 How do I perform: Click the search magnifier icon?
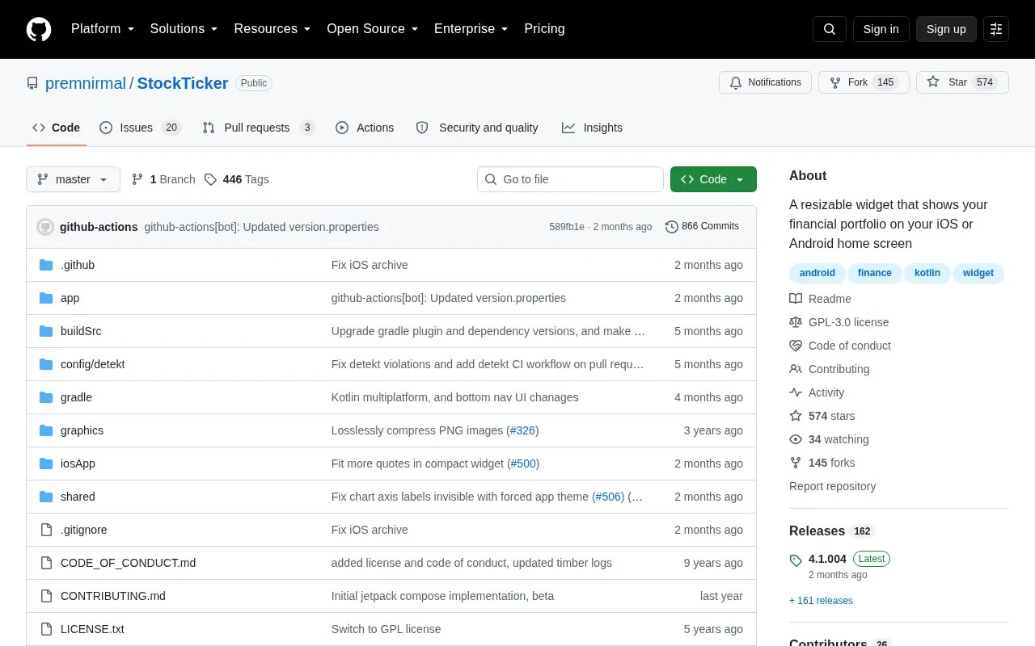tap(829, 29)
